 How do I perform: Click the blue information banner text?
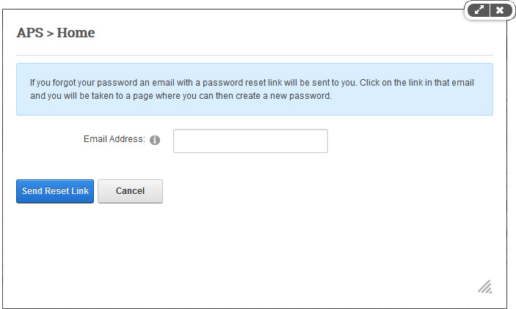[x=252, y=89]
